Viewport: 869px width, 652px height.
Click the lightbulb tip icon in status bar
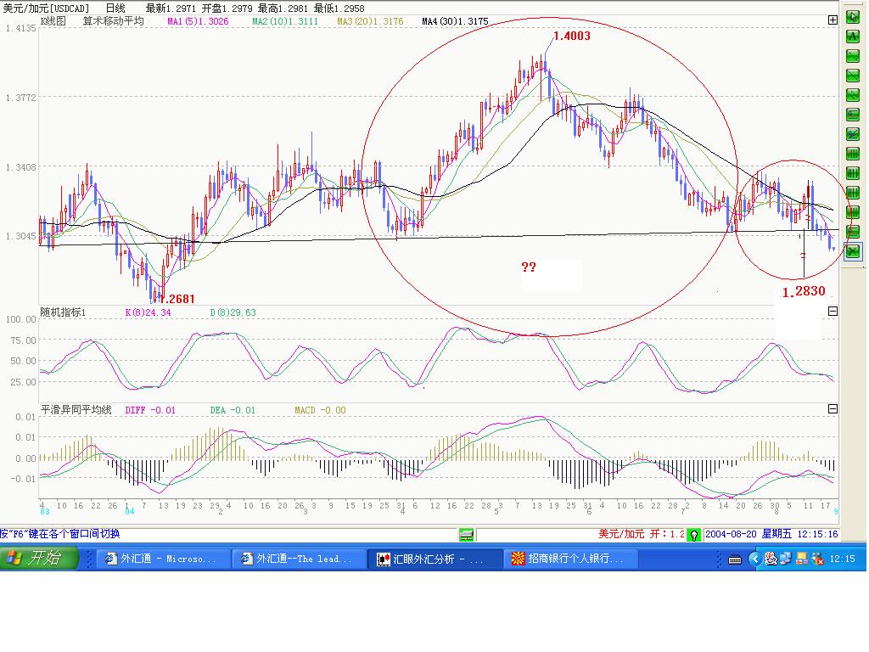coord(693,535)
